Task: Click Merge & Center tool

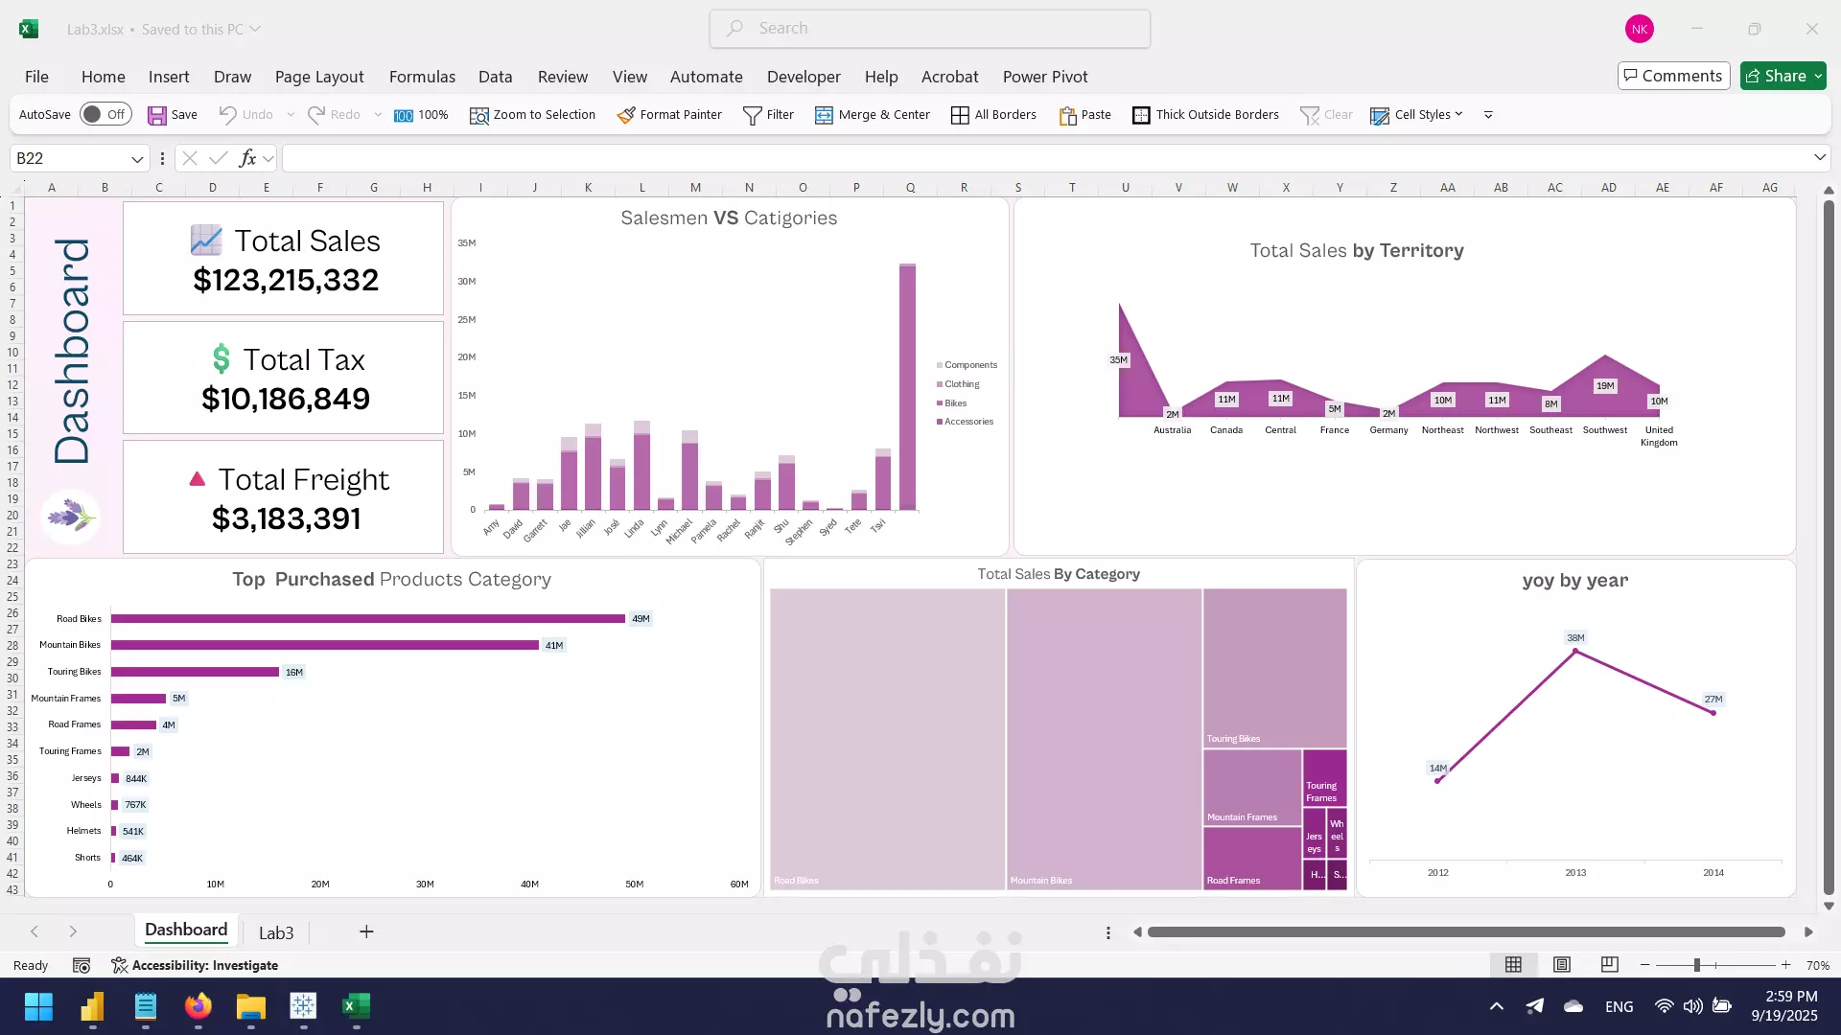Action: [873, 115]
